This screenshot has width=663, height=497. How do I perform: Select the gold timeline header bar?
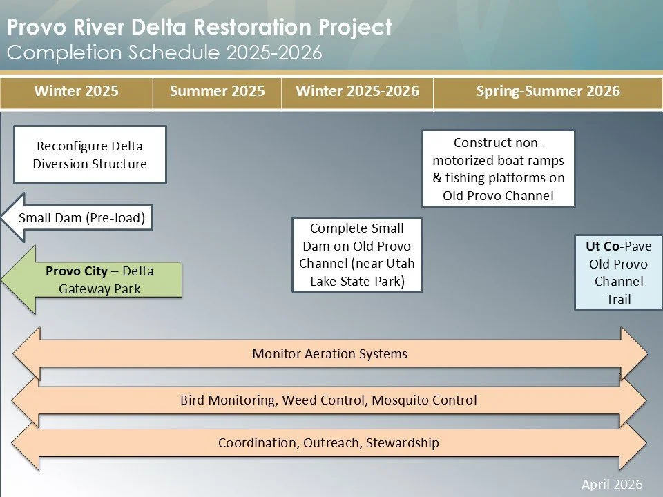pyautogui.click(x=331, y=91)
